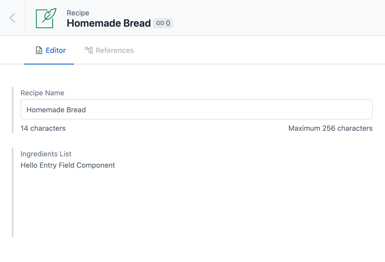Click the tree icon on References tab
385x262 pixels.
point(89,50)
